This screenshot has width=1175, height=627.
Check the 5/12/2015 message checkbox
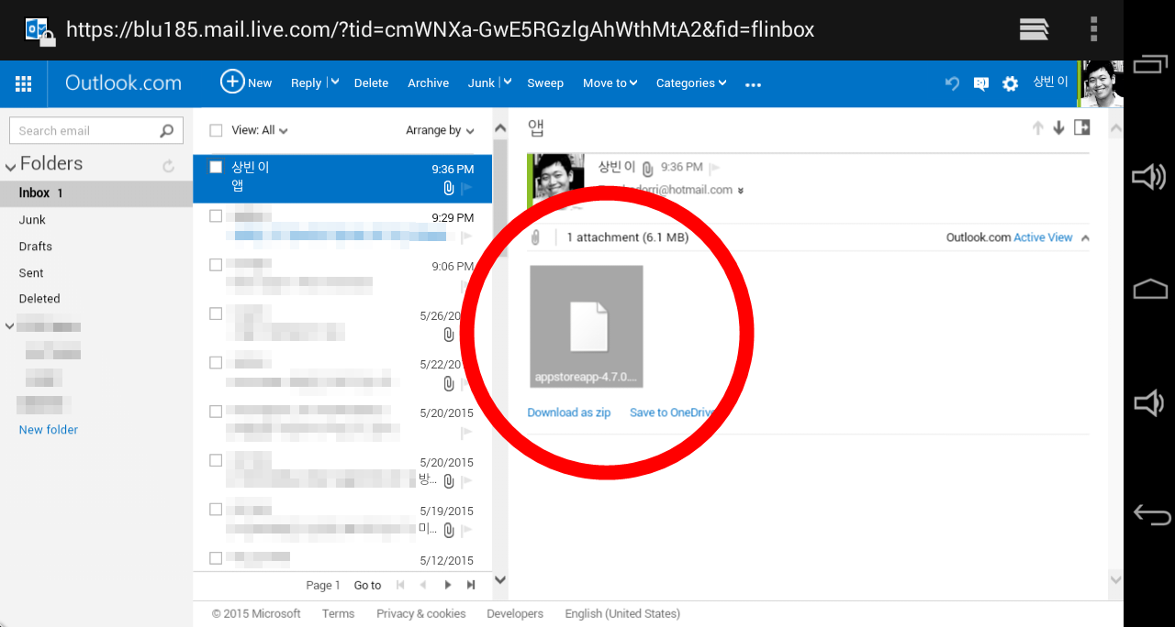click(216, 558)
